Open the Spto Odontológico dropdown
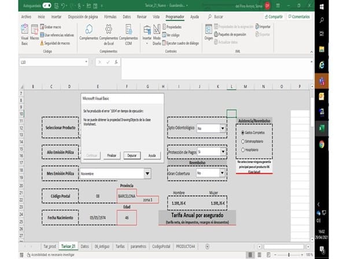 point(223,129)
